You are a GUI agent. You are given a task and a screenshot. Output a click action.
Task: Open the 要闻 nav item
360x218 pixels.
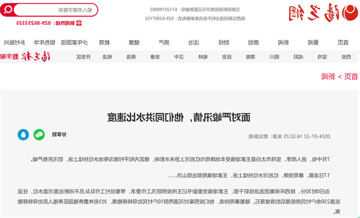313,43
